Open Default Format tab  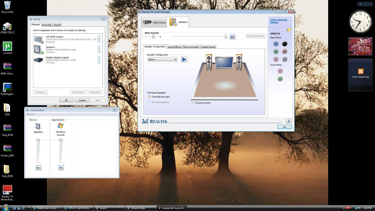coord(208,47)
